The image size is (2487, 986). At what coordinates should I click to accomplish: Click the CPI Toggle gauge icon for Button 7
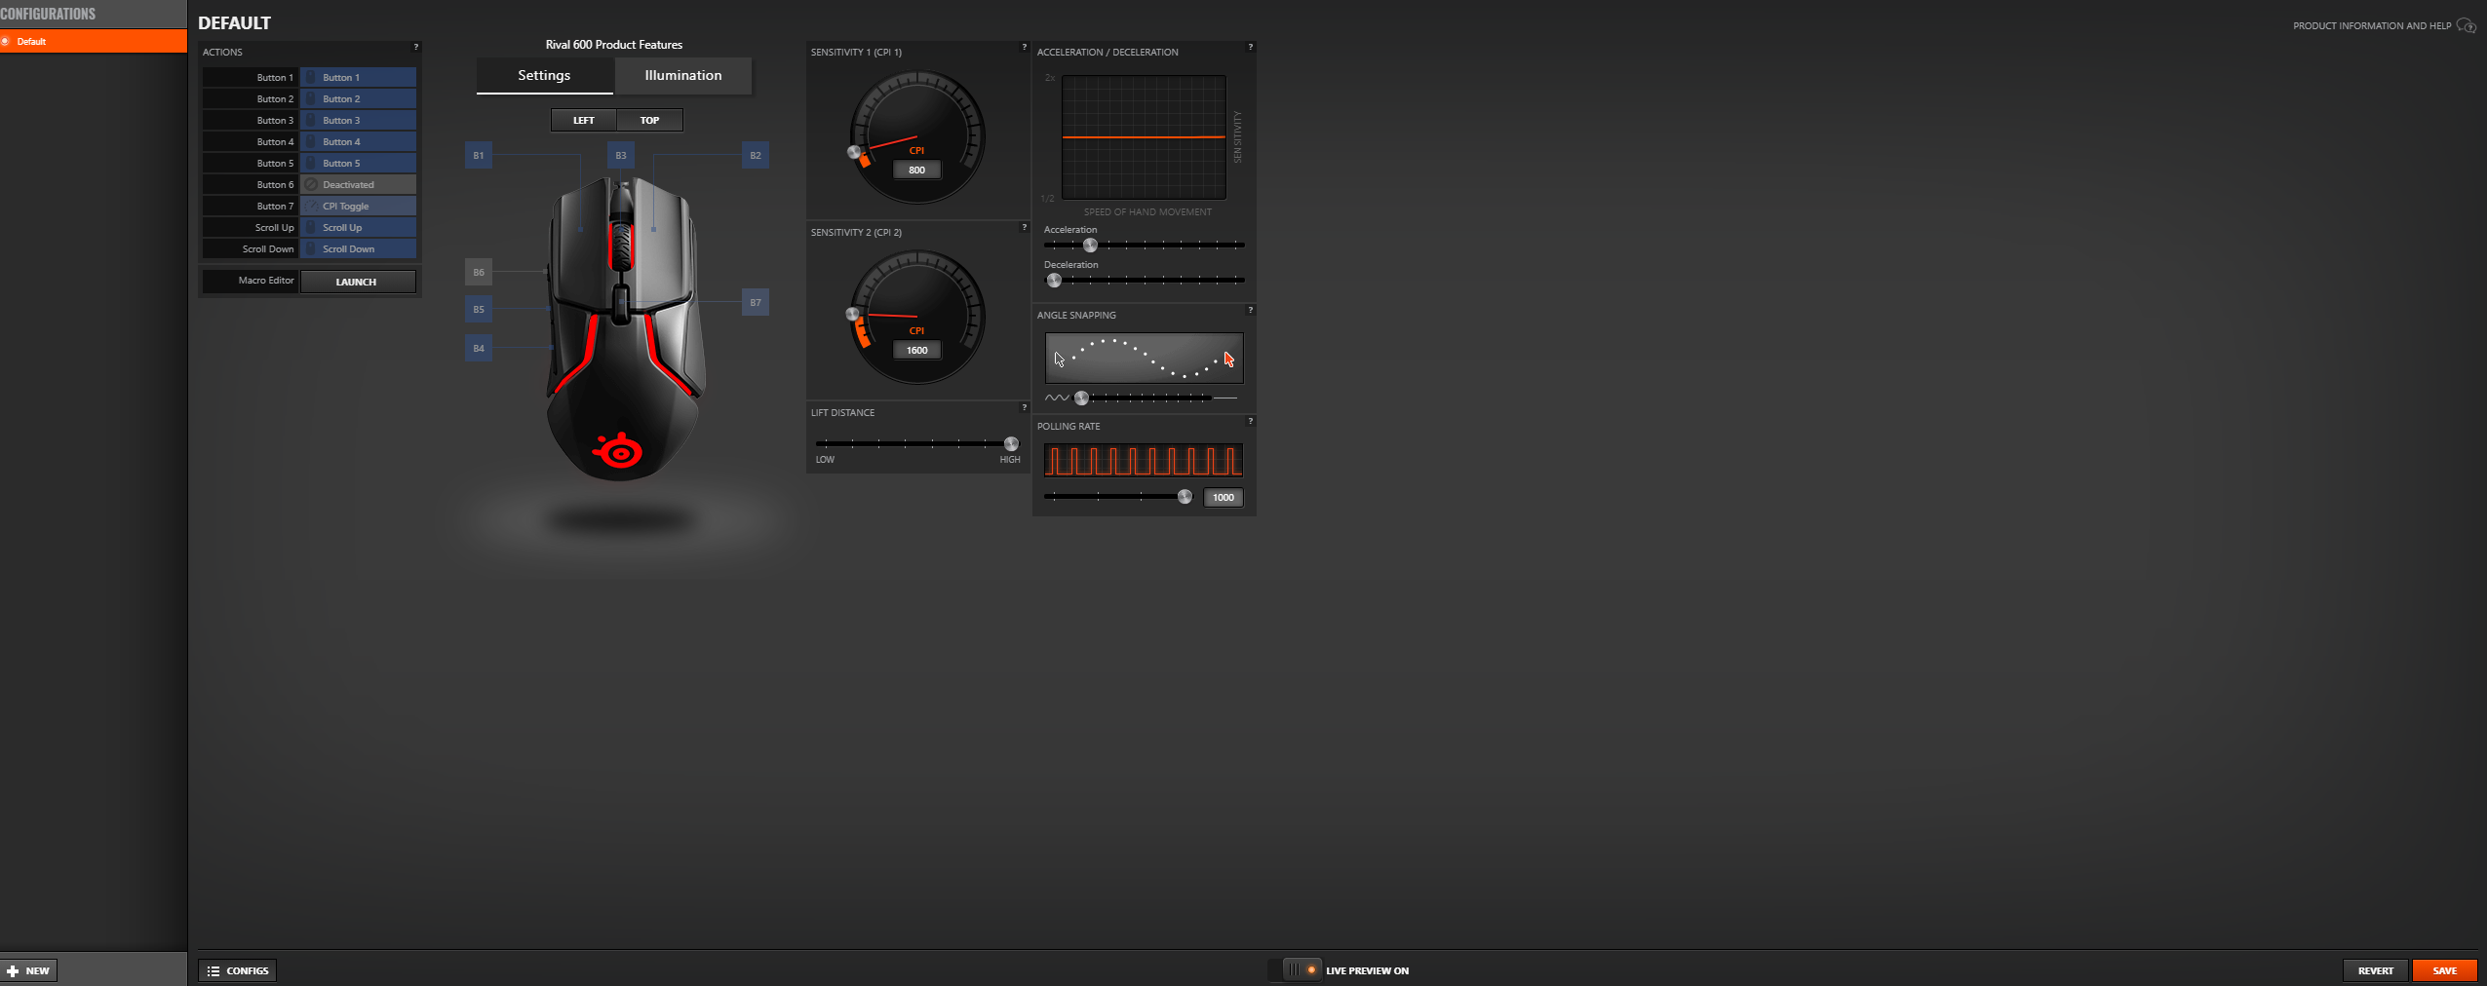coord(311,206)
